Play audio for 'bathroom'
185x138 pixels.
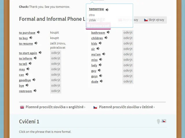click(x=108, y=32)
